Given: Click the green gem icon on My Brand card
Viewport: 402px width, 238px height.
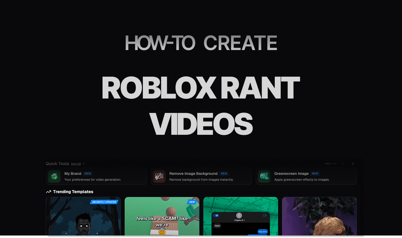Looking at the screenshot, I should pos(54,176).
